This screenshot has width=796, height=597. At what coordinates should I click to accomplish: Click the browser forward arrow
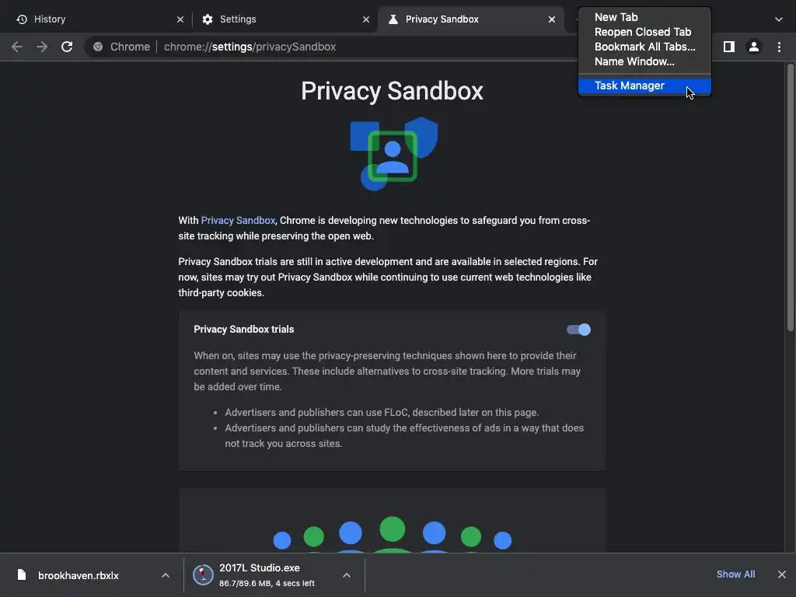[42, 47]
